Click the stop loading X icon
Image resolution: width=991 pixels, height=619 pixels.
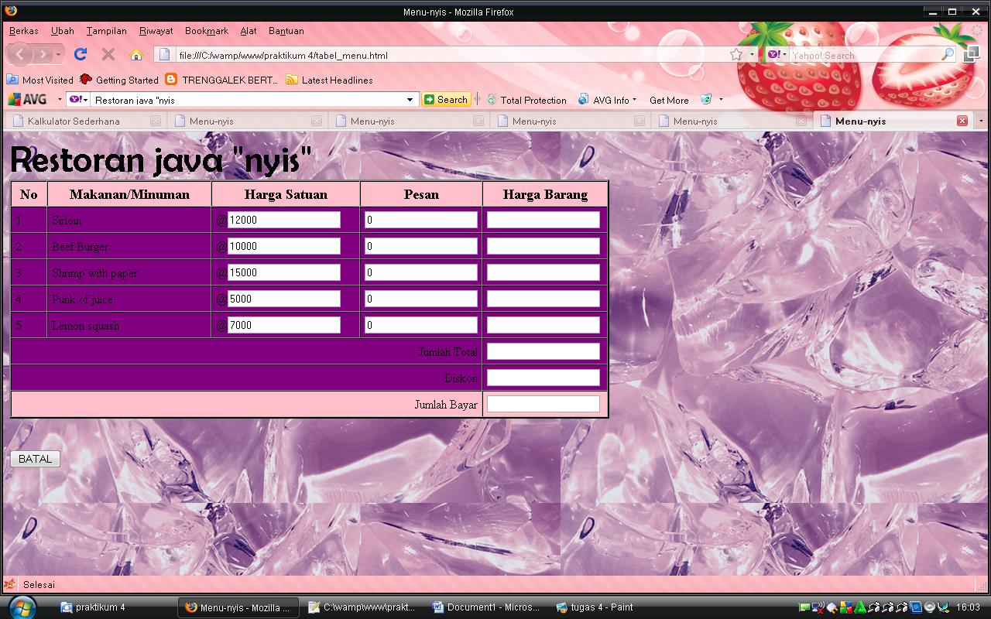click(x=108, y=54)
